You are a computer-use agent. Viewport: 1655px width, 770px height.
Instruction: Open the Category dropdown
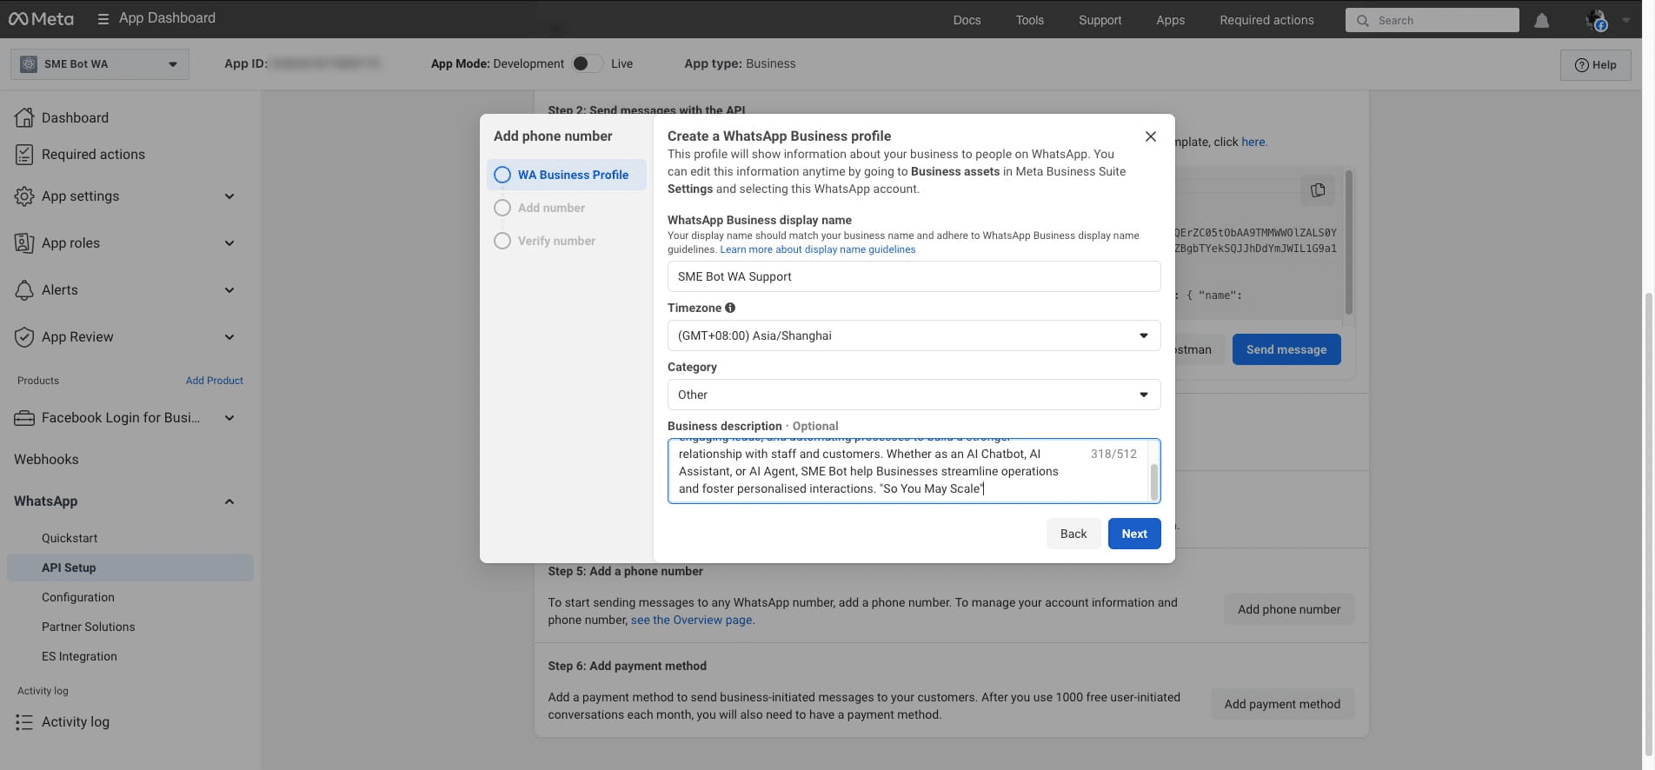[x=914, y=395]
